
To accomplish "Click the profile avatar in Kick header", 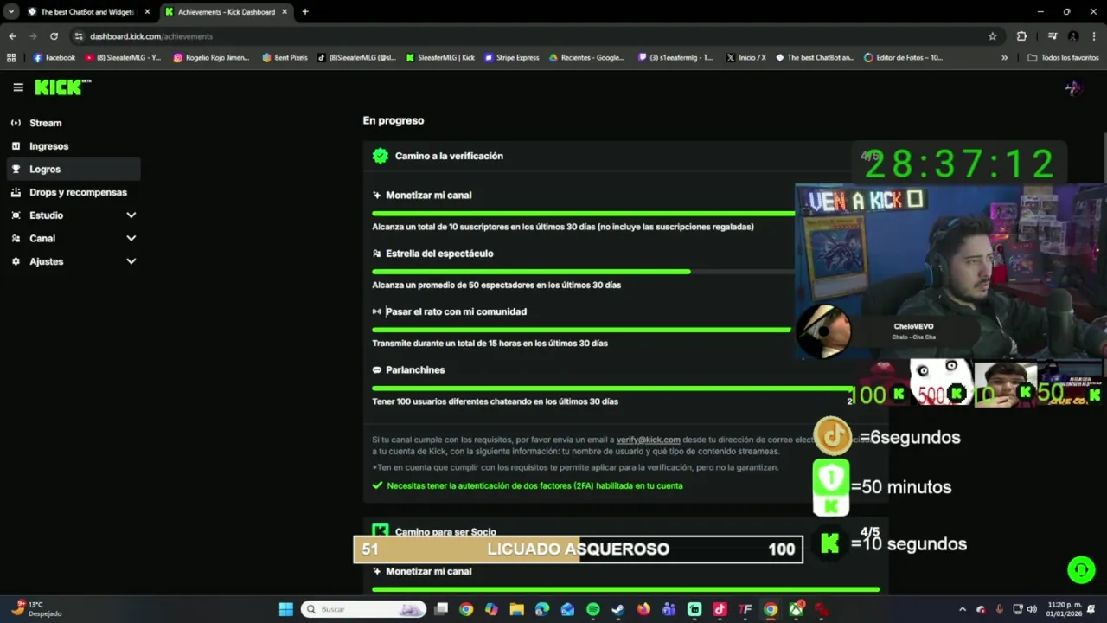I will (x=1072, y=87).
